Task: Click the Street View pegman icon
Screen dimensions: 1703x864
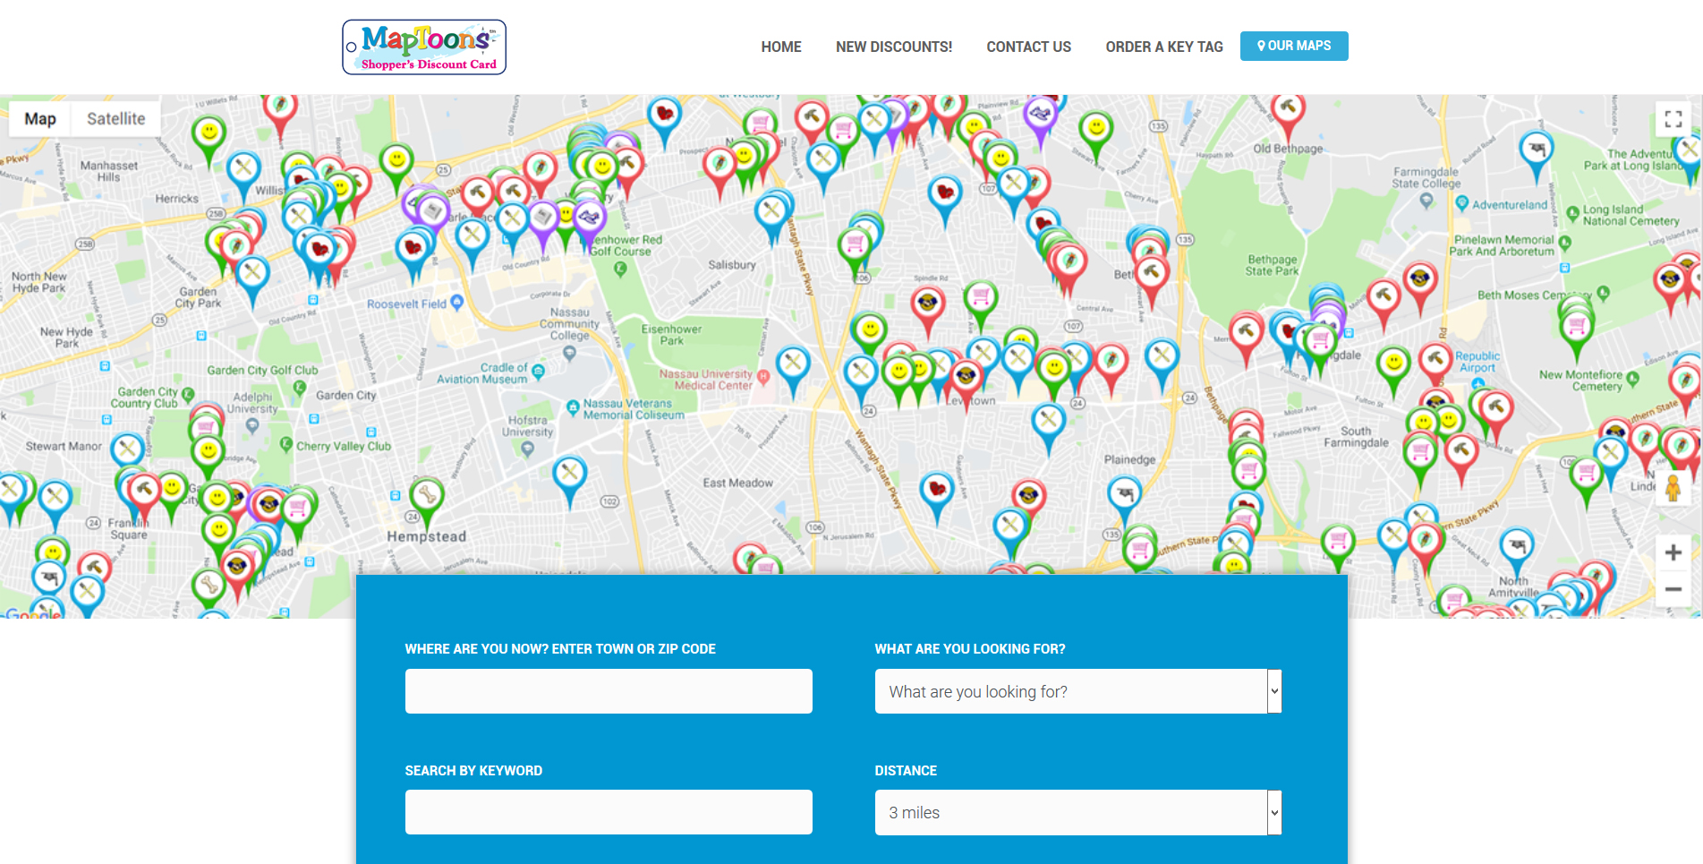Action: click(1673, 489)
